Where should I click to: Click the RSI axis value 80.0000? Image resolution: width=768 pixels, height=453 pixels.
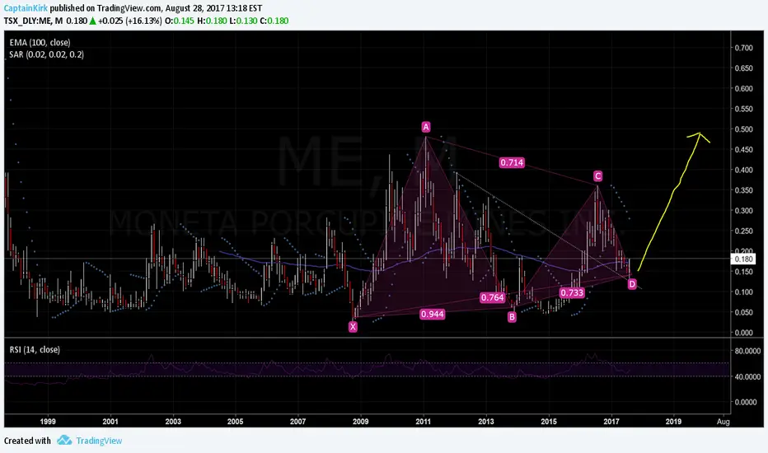pos(747,351)
